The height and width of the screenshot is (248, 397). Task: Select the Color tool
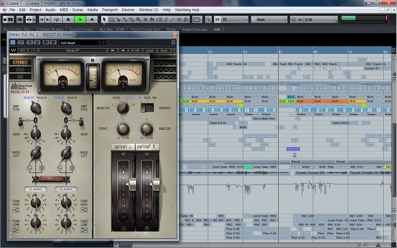pos(186,19)
